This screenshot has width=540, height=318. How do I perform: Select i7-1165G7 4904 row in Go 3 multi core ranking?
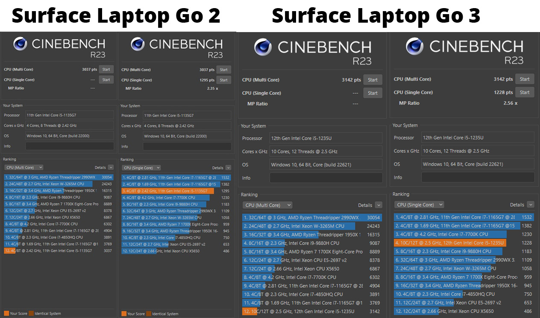[x=312, y=286]
